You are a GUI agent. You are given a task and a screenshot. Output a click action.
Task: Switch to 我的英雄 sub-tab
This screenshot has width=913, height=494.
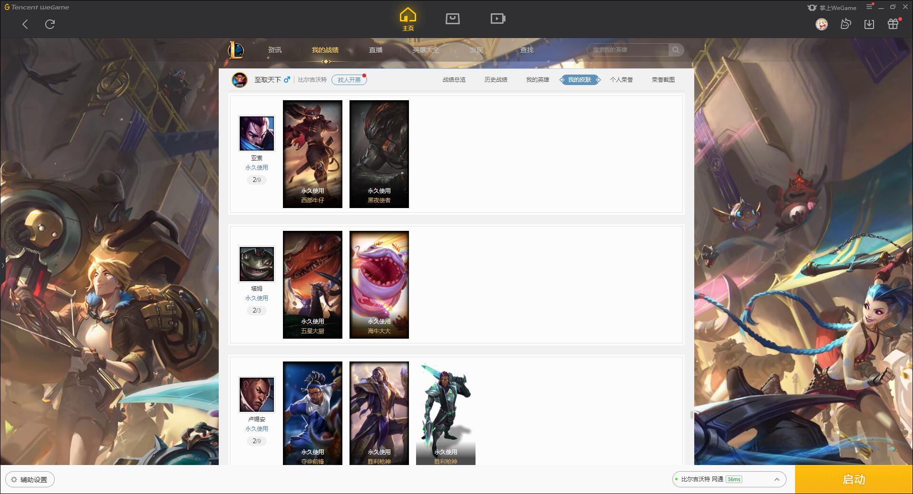click(x=538, y=80)
